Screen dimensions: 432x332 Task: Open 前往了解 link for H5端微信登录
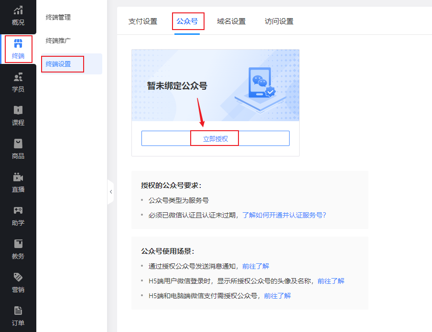[x=331, y=281]
